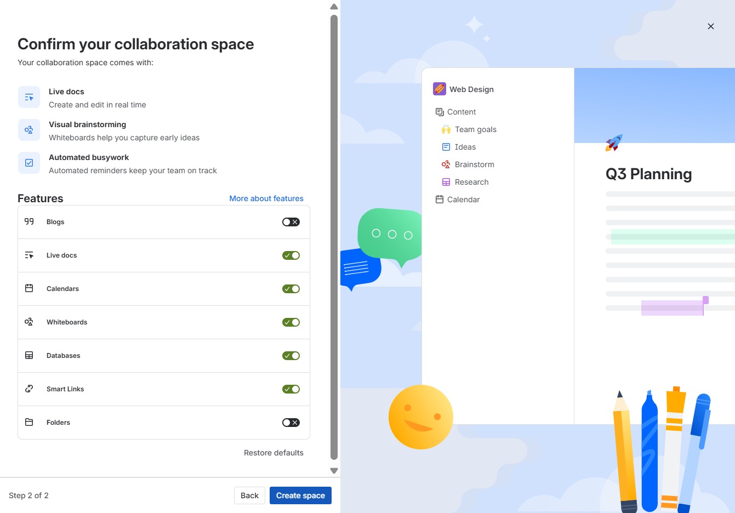Image resolution: width=735 pixels, height=513 pixels.
Task: Click the Smart Links chain icon
Action: pos(29,389)
